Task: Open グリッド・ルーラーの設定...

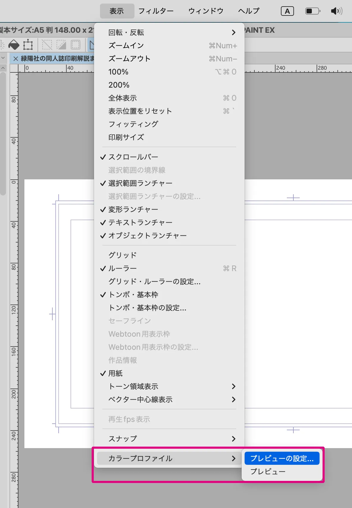Action: [169, 282]
